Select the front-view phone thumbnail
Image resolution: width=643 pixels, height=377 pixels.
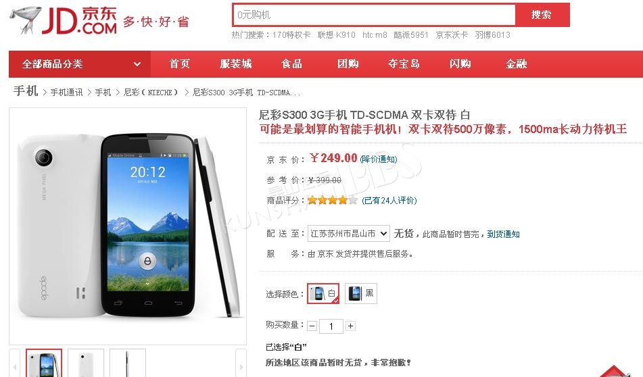(44, 363)
